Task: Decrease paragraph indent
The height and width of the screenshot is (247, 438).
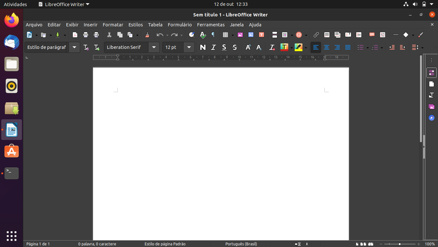Action: tap(402, 47)
